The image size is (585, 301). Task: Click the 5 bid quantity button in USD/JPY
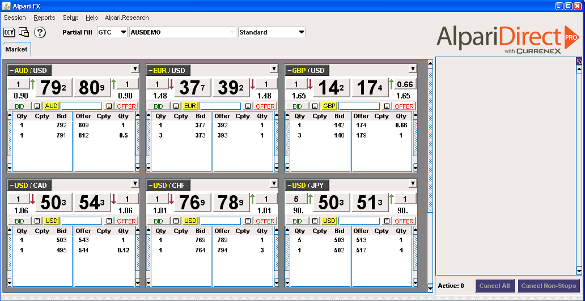click(296, 199)
